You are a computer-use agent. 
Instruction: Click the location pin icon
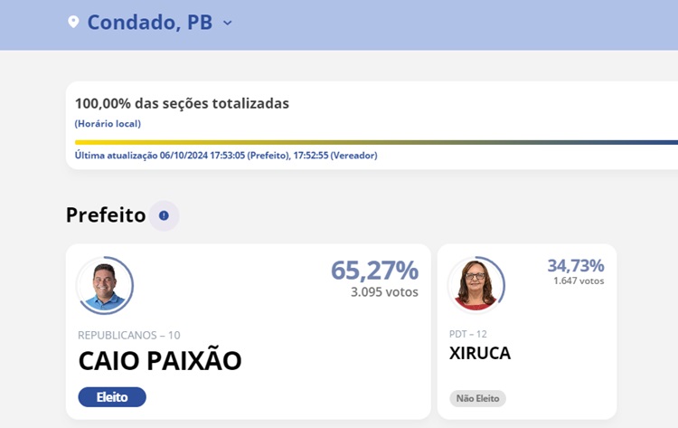pyautogui.click(x=73, y=22)
